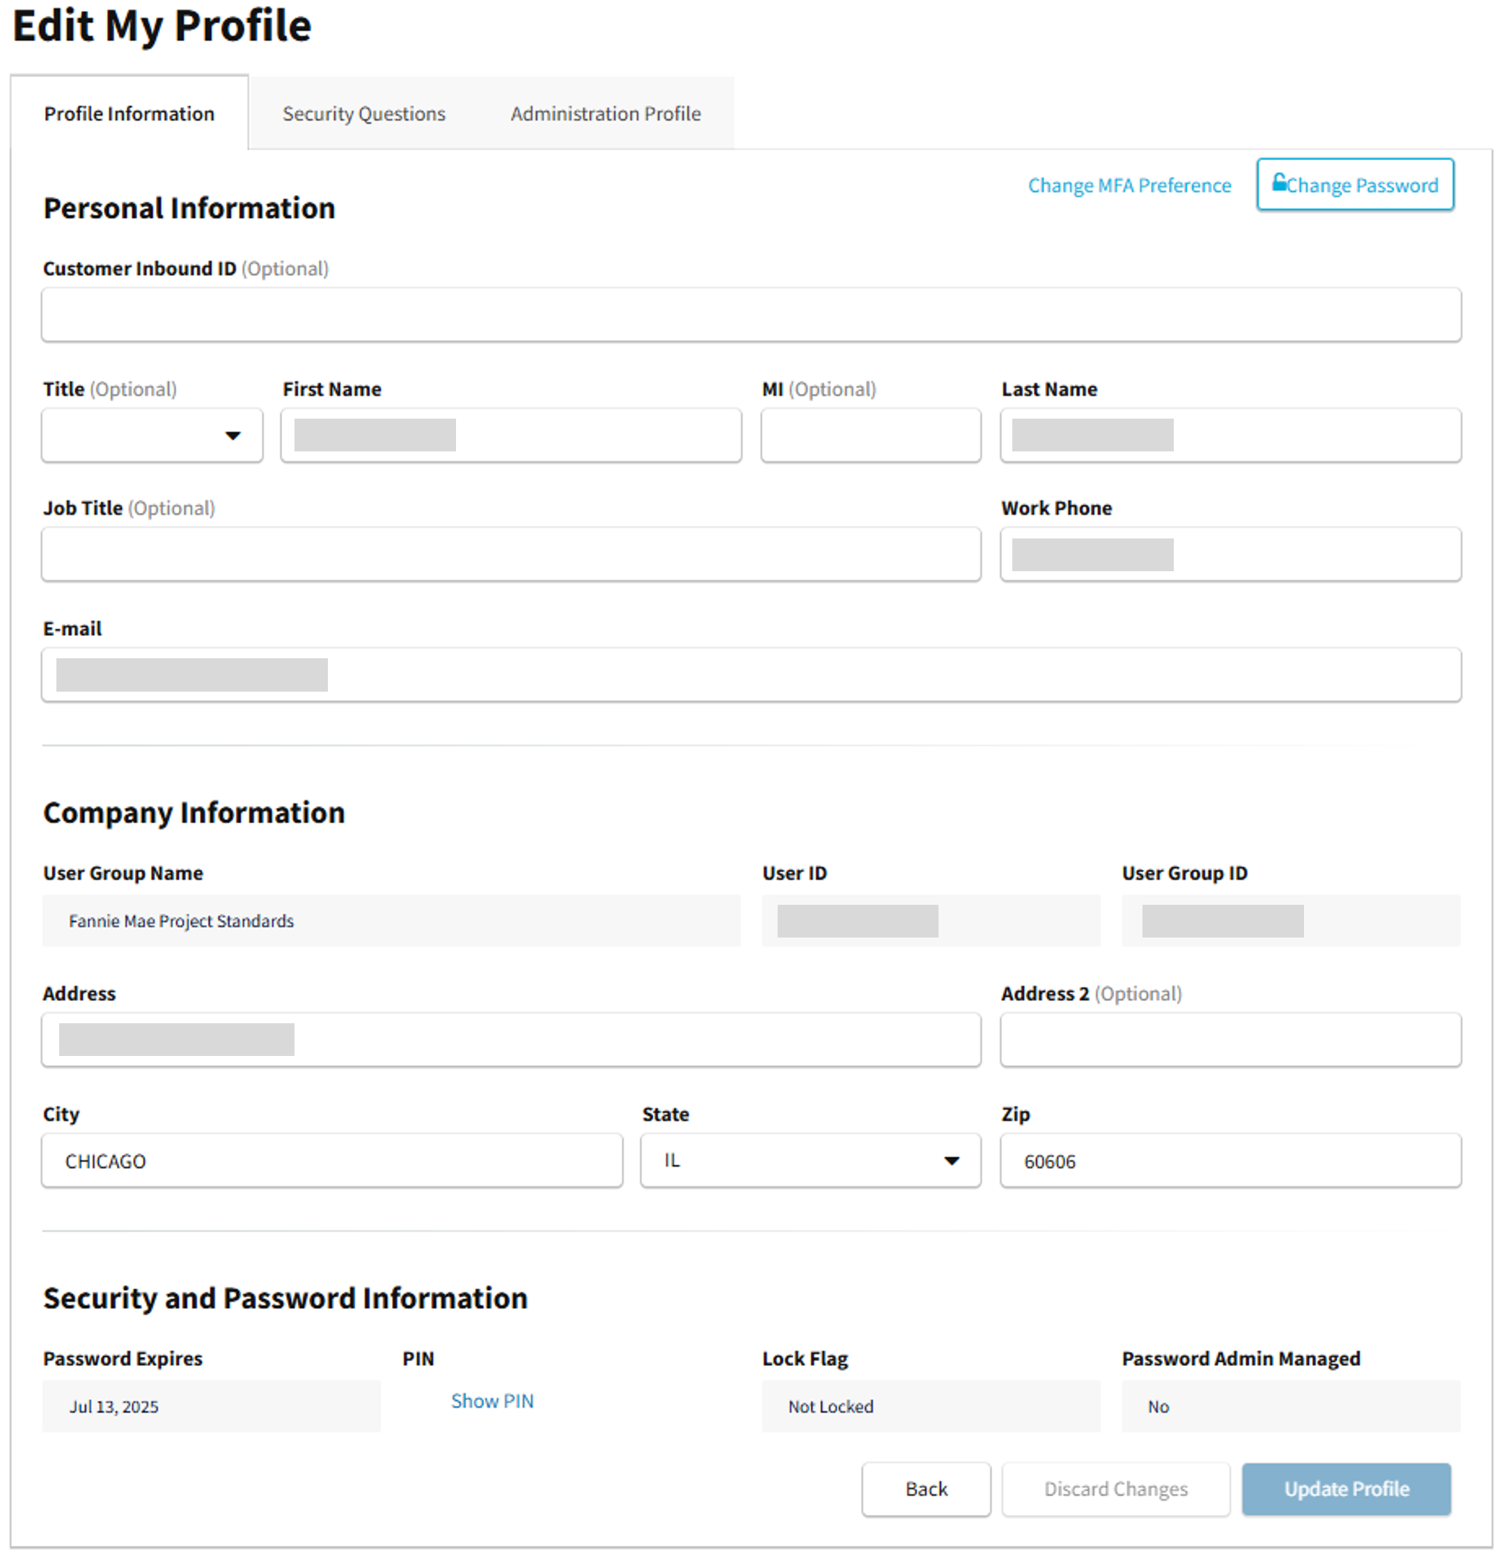The width and height of the screenshot is (1508, 1561).
Task: Click the Job Title input field
Action: pyautogui.click(x=510, y=554)
